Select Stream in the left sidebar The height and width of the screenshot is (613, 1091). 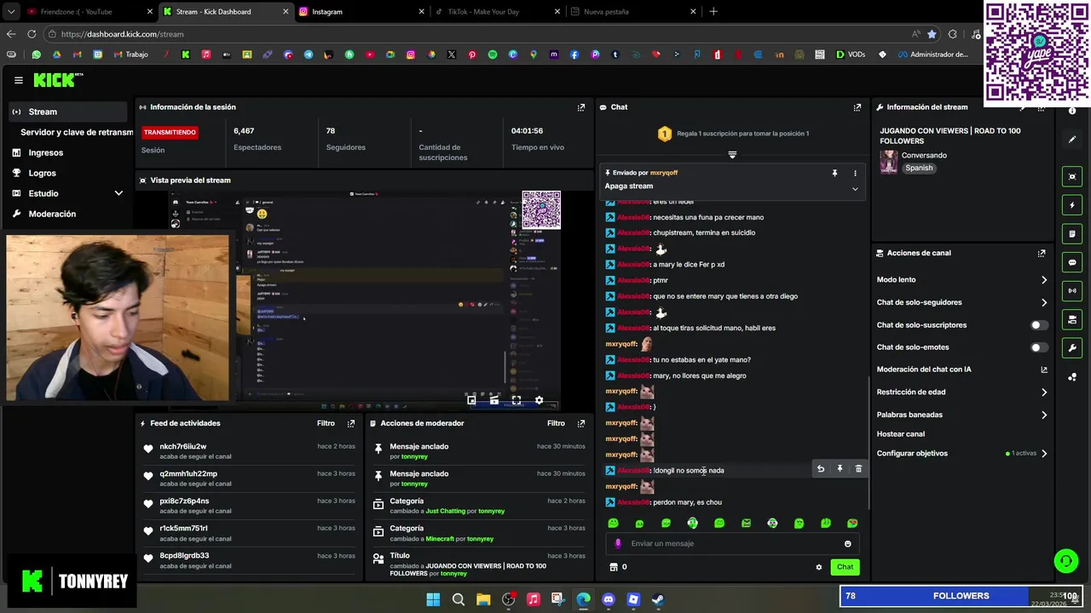point(66,112)
